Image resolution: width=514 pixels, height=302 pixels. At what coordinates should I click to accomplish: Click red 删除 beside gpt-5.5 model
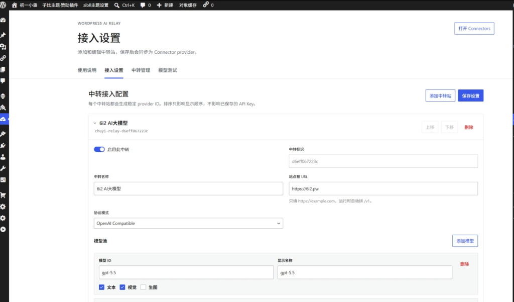click(464, 264)
